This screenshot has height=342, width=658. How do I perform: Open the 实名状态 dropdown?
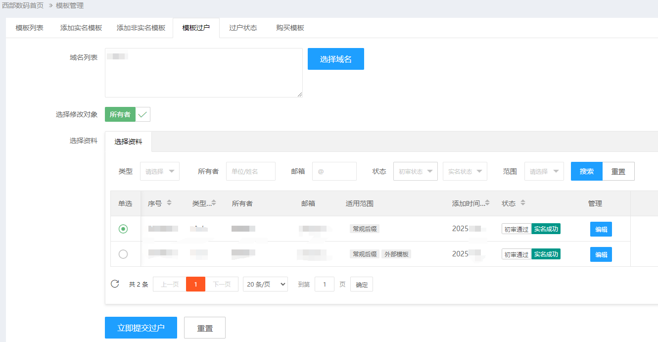(x=465, y=171)
